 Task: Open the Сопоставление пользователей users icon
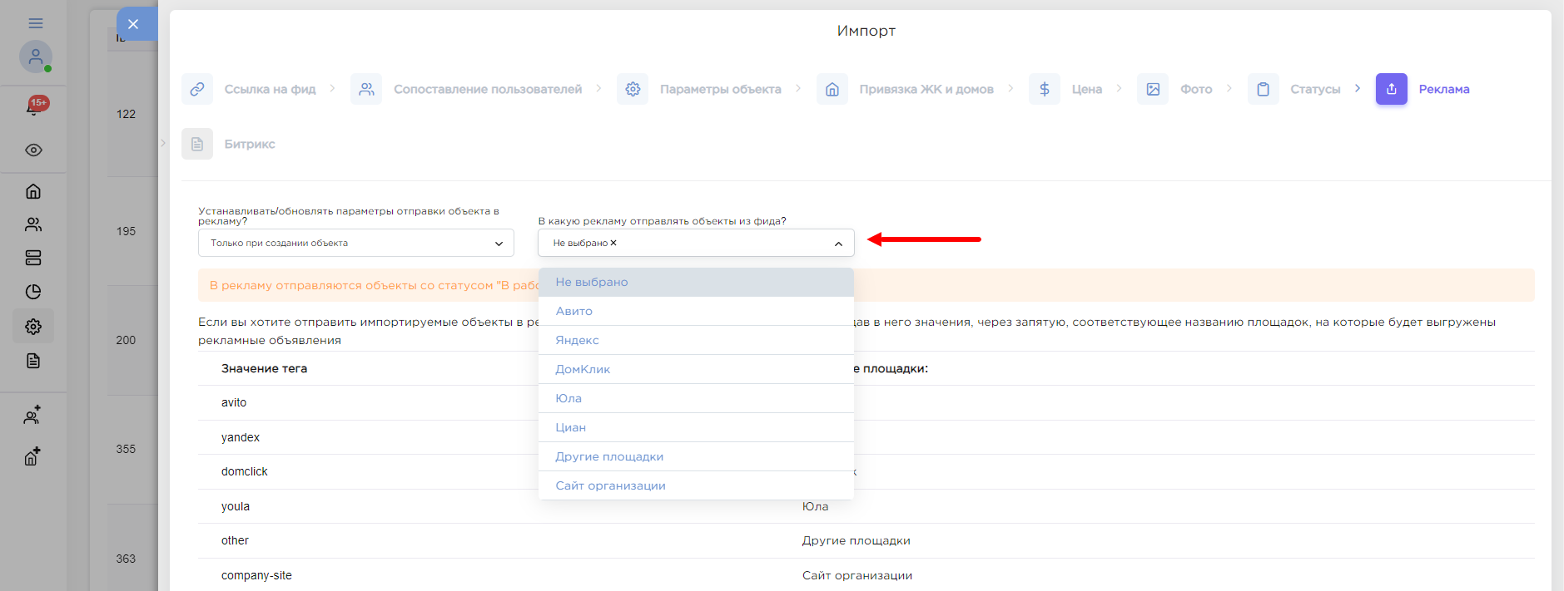click(x=366, y=89)
